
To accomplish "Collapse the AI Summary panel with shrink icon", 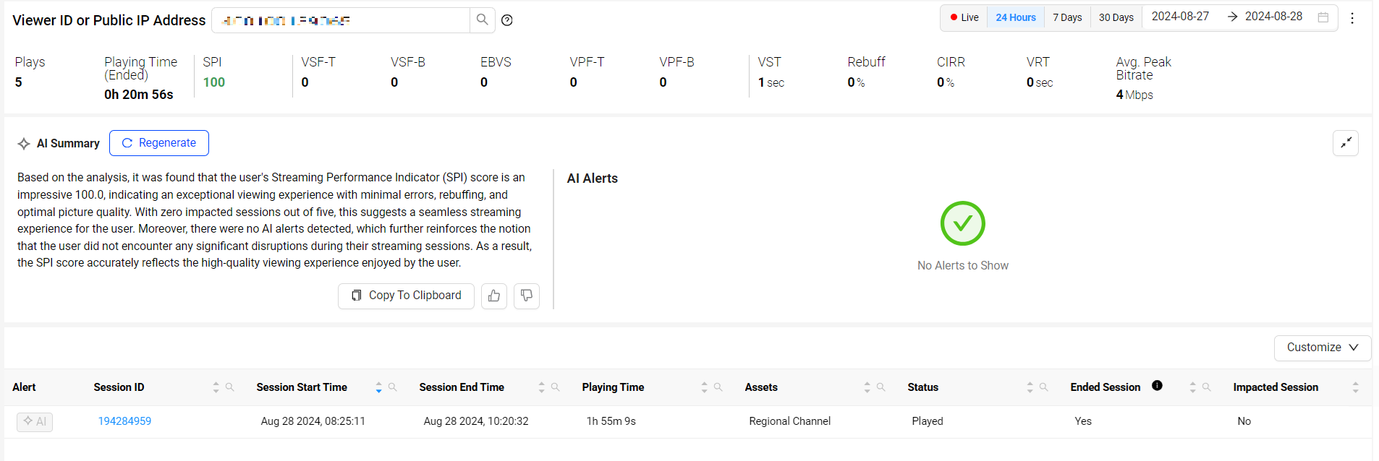I will point(1346,143).
